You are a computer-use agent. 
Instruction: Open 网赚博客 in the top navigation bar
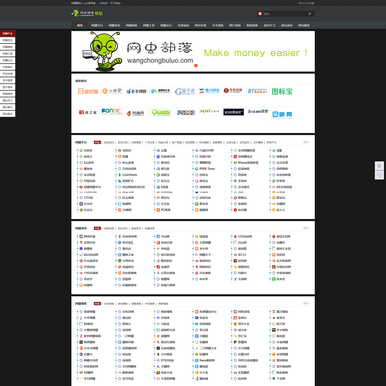[x=132, y=25]
